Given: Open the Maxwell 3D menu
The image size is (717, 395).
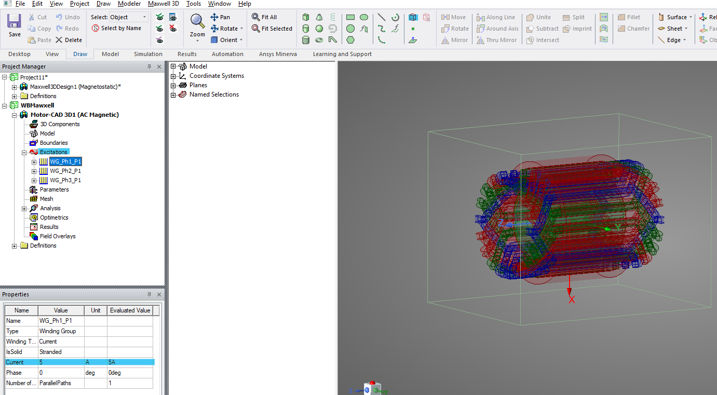Looking at the screenshot, I should pyautogui.click(x=164, y=4).
